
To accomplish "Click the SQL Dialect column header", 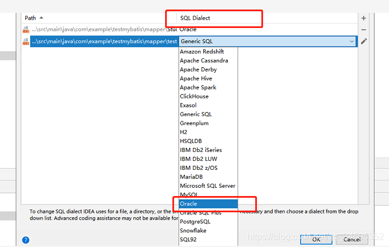I will [195, 18].
